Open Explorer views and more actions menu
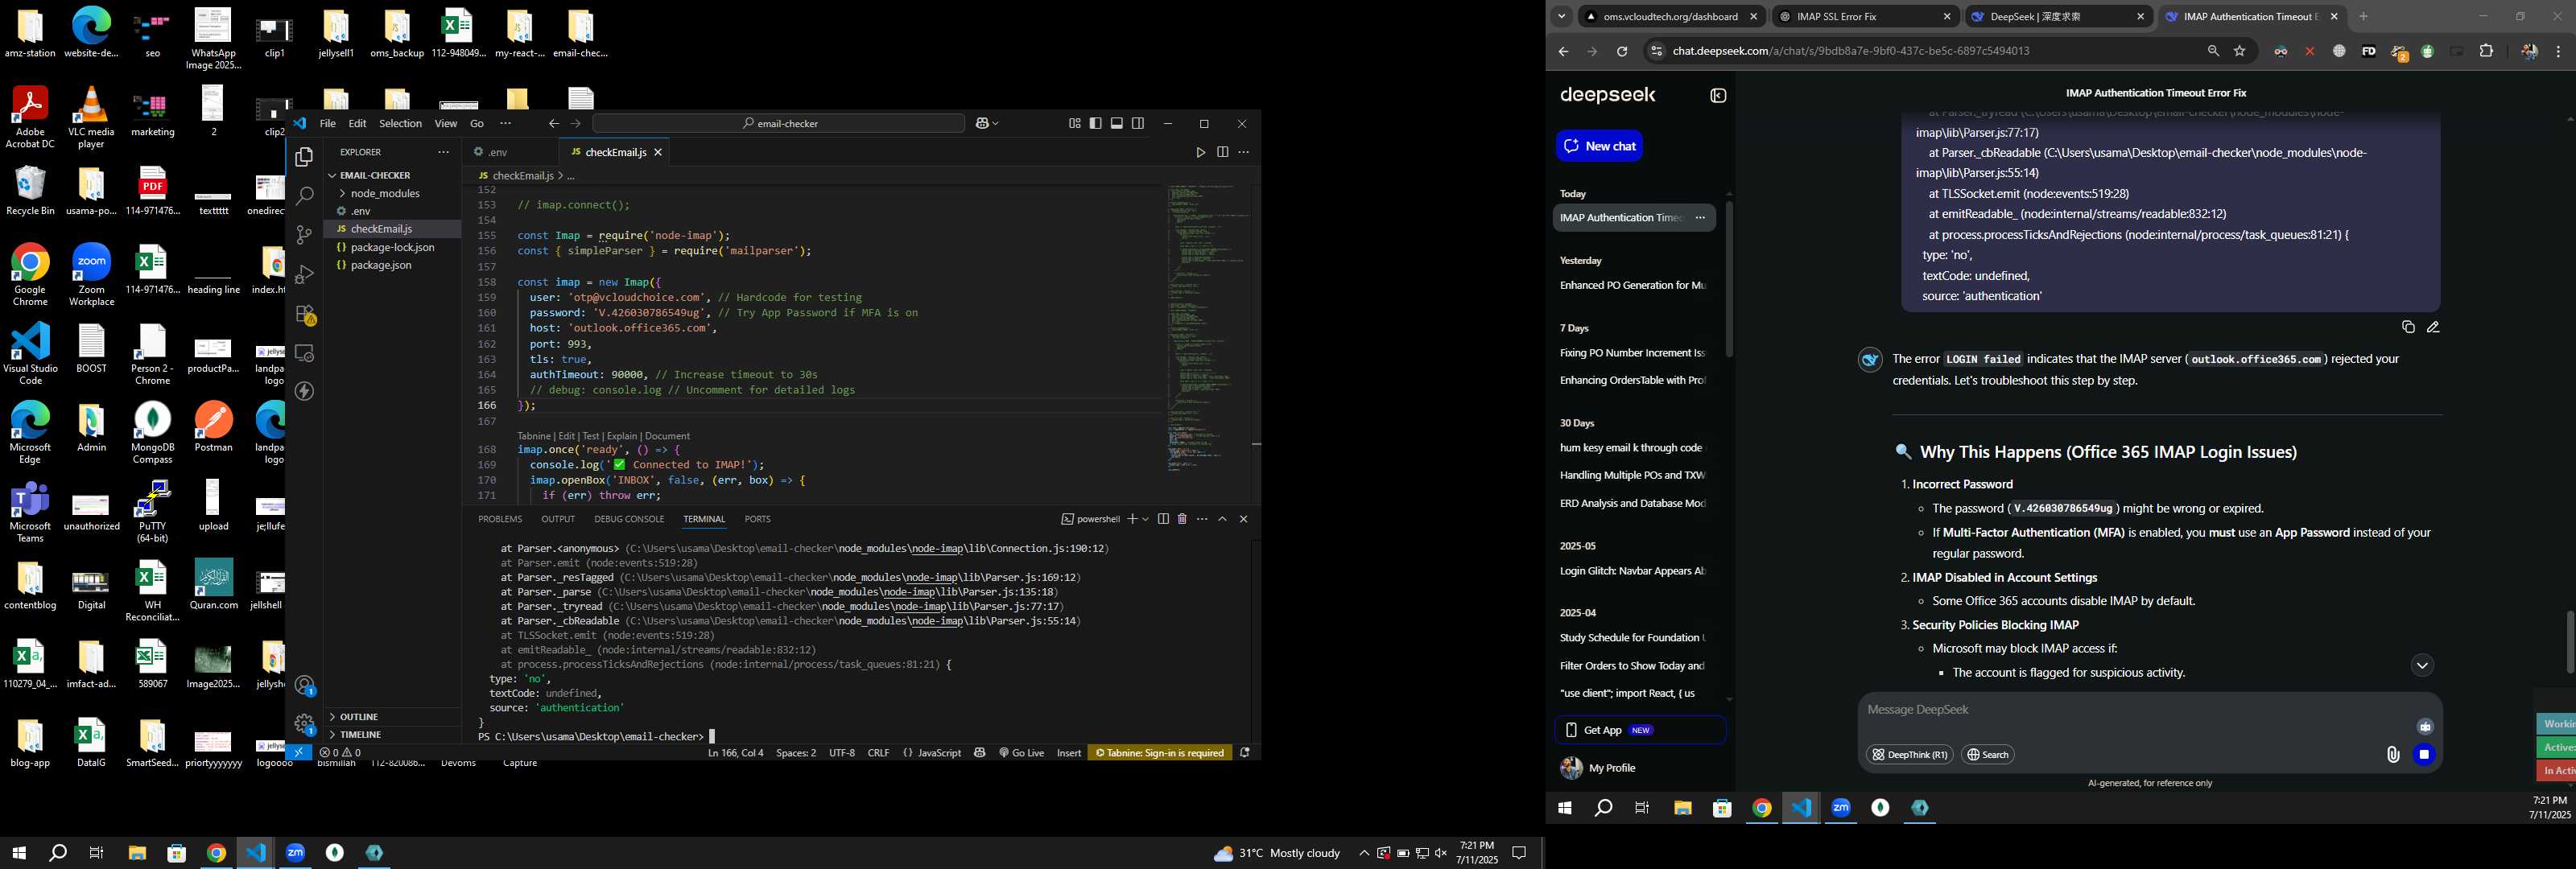The image size is (2576, 869). tap(443, 152)
